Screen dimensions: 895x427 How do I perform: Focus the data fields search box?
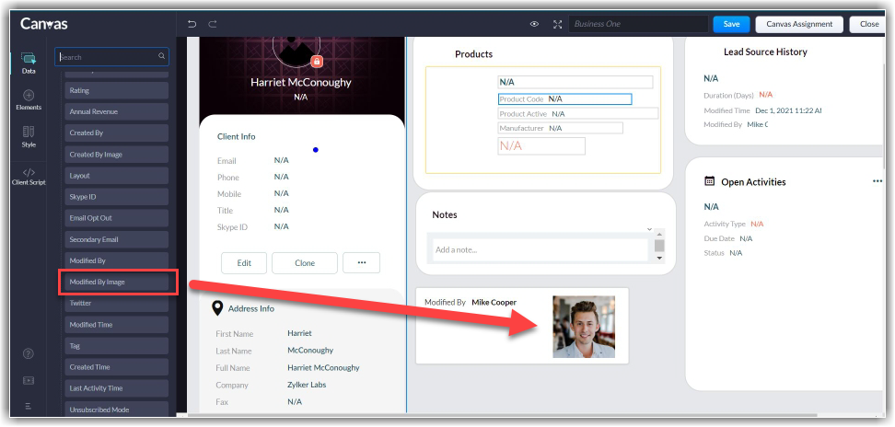(109, 56)
